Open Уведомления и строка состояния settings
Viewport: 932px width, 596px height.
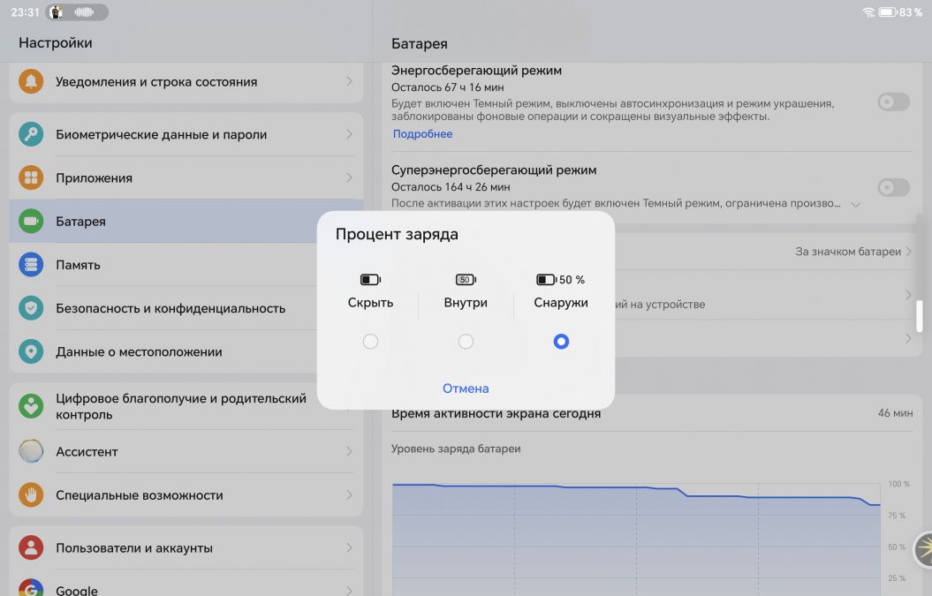[x=186, y=82]
